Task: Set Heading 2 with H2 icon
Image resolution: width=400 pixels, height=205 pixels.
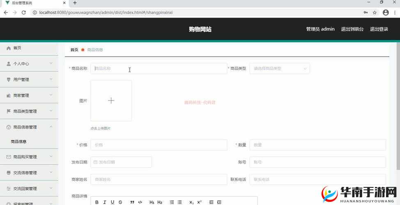Action: point(160,202)
